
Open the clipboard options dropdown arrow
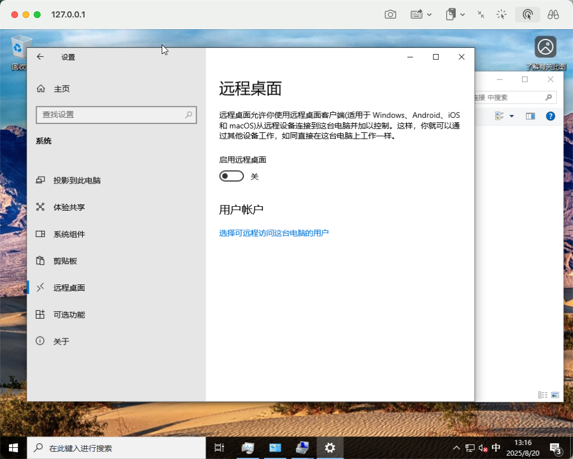tap(463, 15)
